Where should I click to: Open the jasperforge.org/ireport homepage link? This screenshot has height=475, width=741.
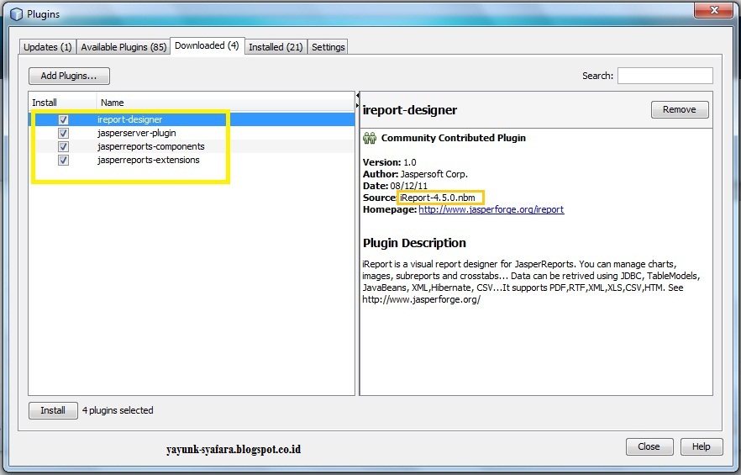coord(491,209)
